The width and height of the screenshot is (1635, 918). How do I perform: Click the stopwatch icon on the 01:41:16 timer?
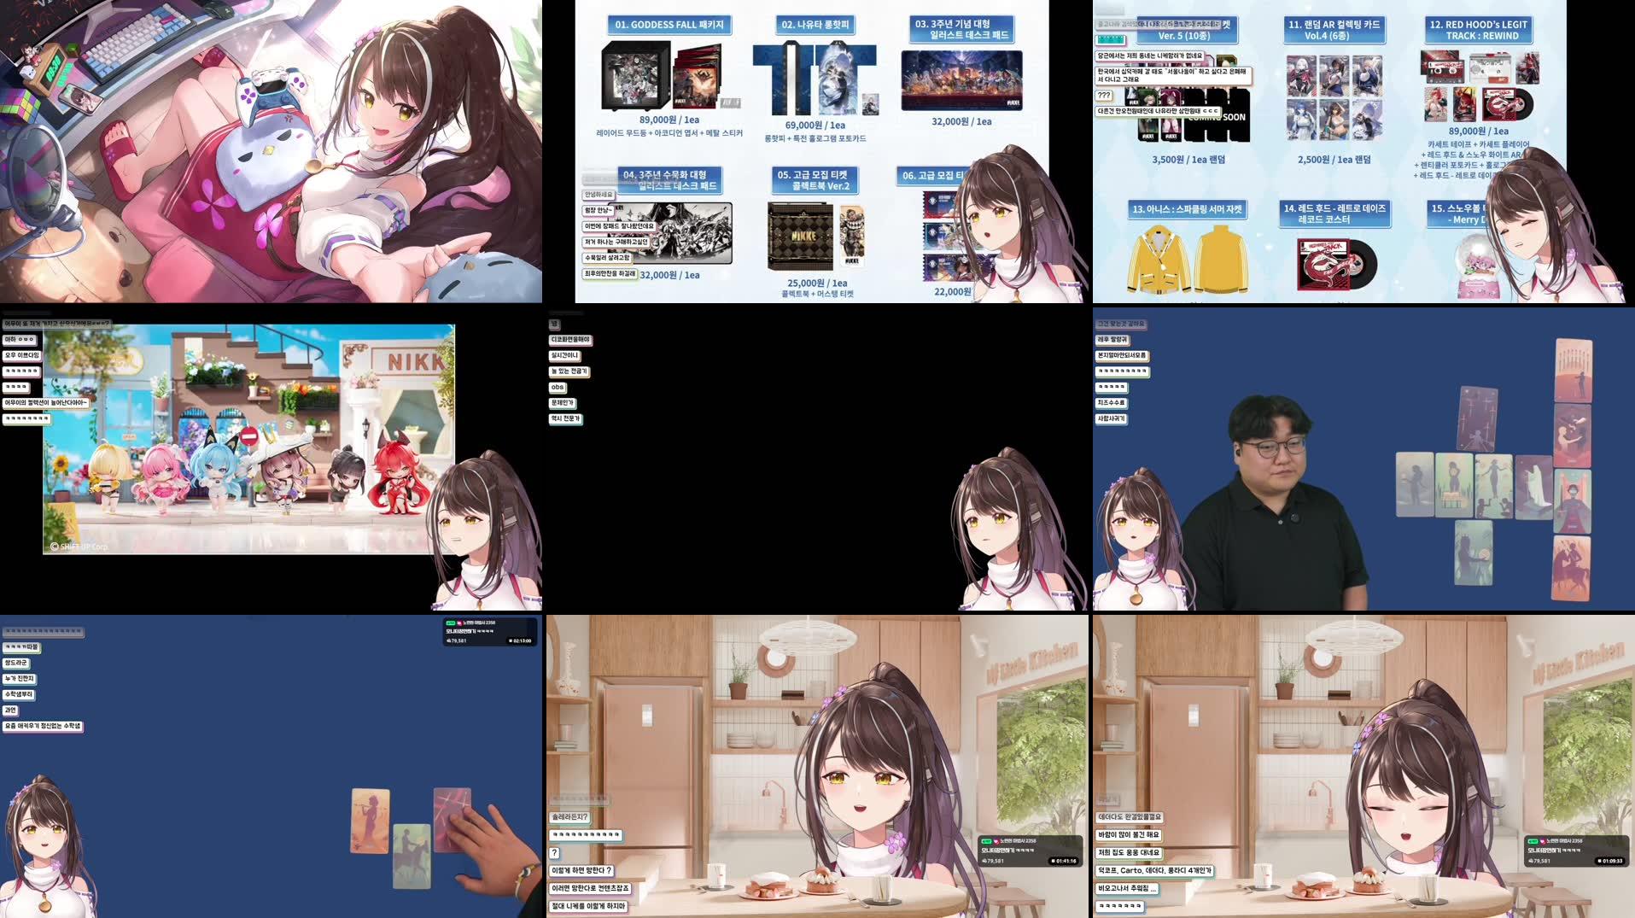pyautogui.click(x=1053, y=861)
